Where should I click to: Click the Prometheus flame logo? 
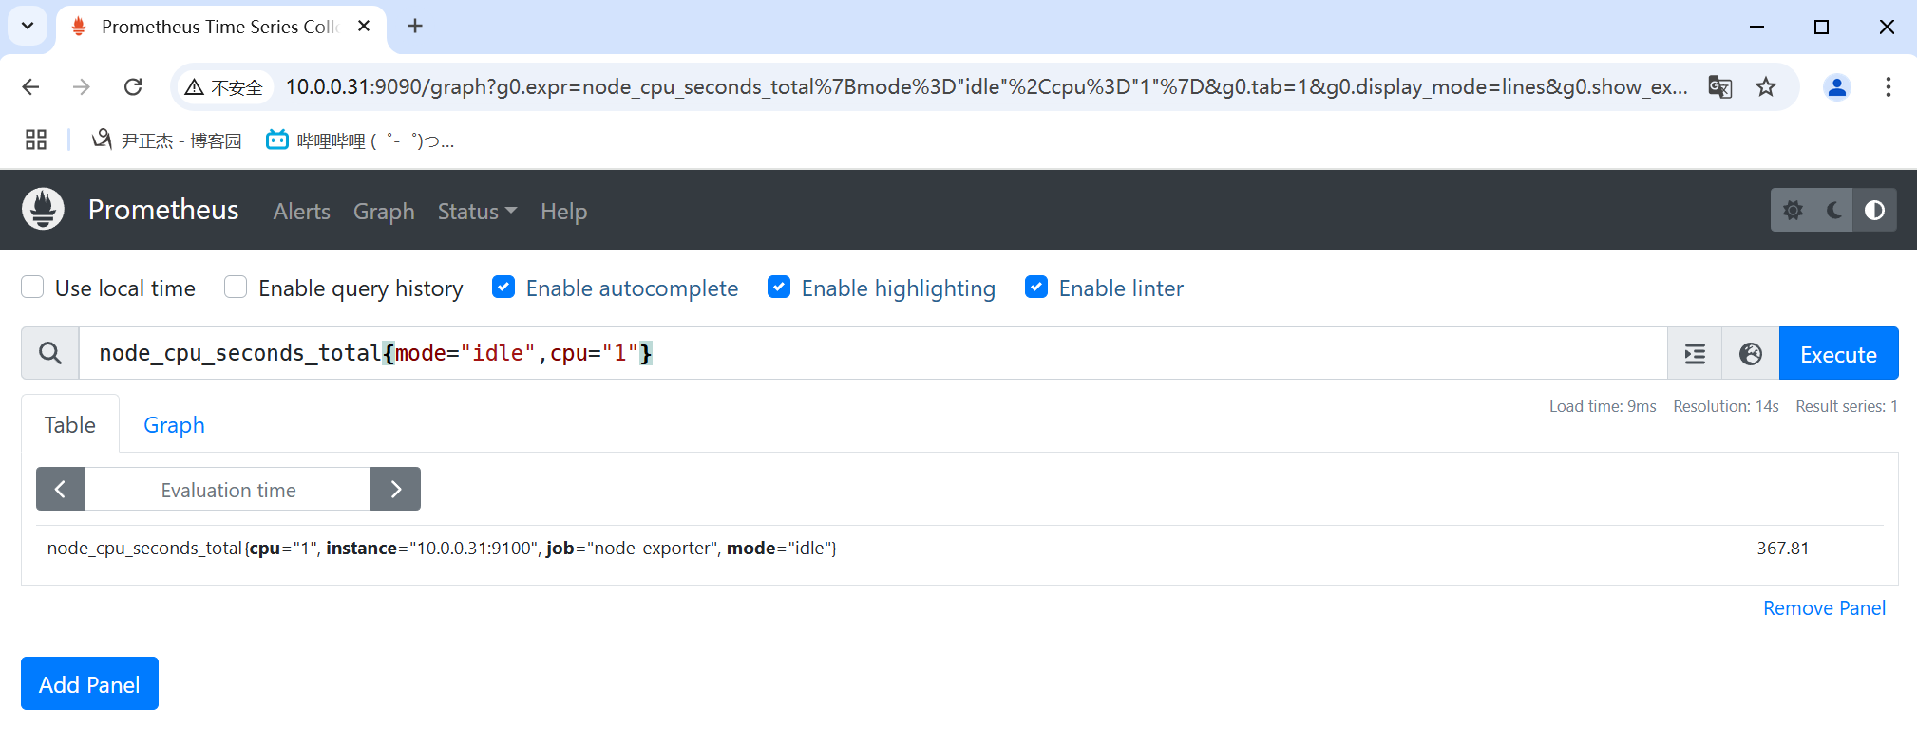tap(44, 210)
